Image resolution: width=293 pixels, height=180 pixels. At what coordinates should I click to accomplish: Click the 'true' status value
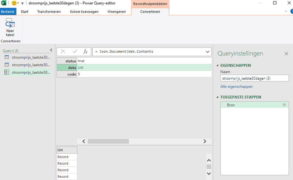[x=81, y=61]
